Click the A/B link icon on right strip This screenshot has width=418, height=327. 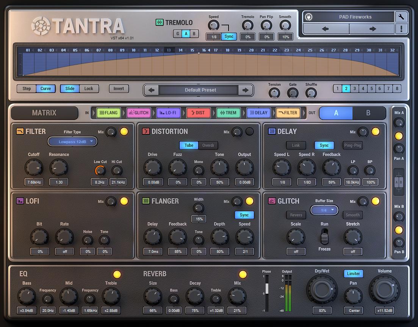(x=399, y=182)
